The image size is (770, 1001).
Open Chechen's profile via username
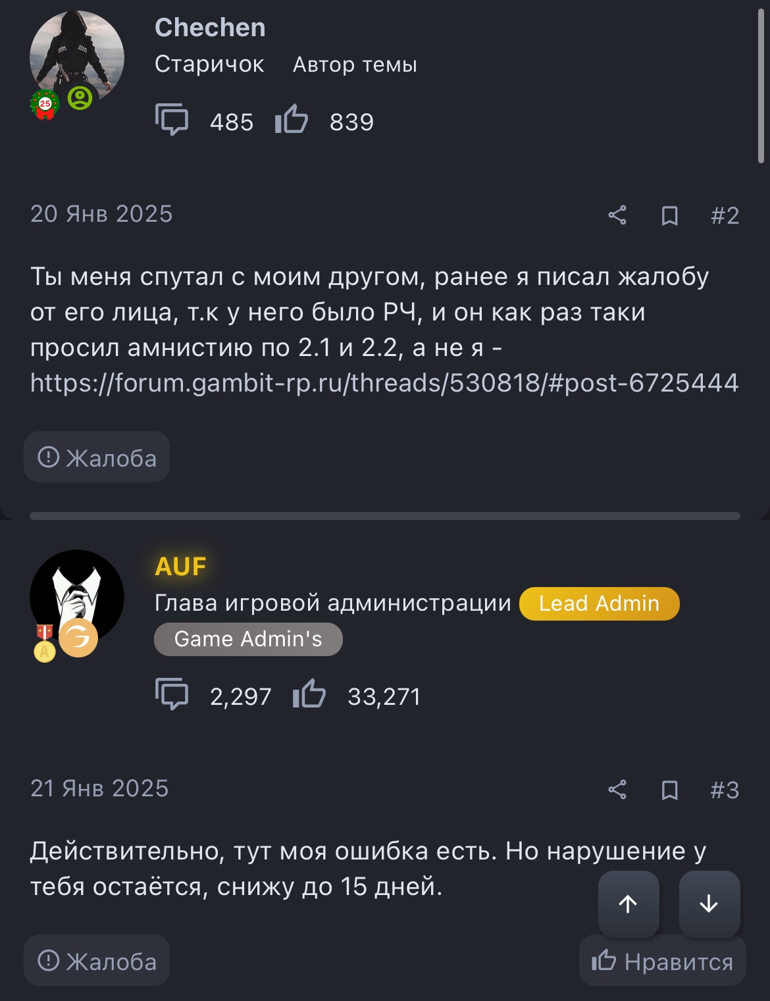click(x=210, y=28)
